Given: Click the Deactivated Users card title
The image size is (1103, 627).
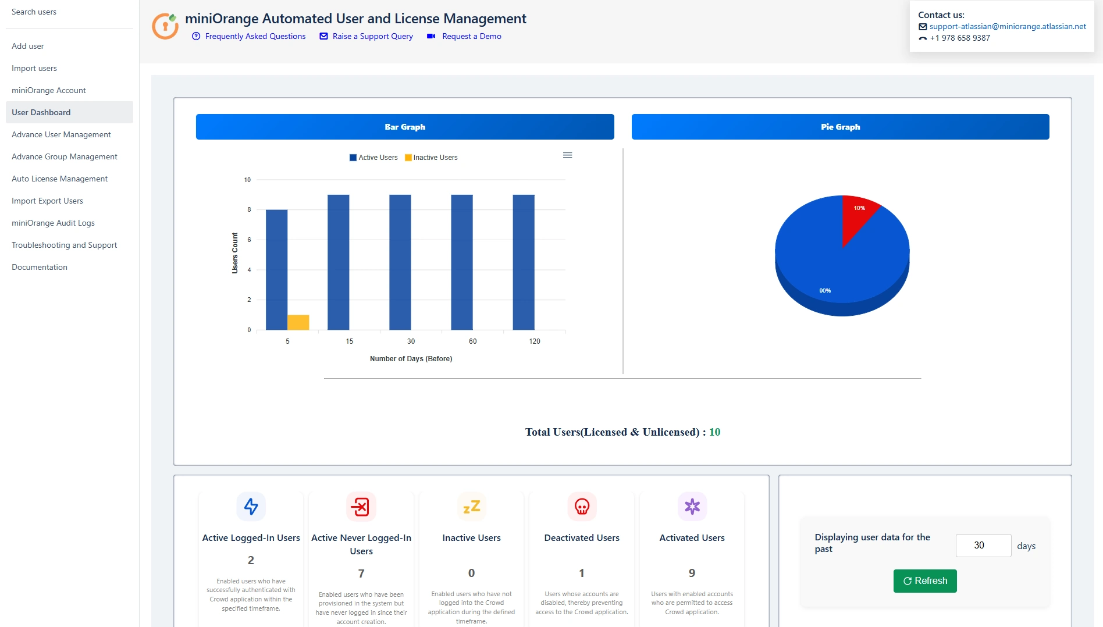Looking at the screenshot, I should click(x=582, y=538).
